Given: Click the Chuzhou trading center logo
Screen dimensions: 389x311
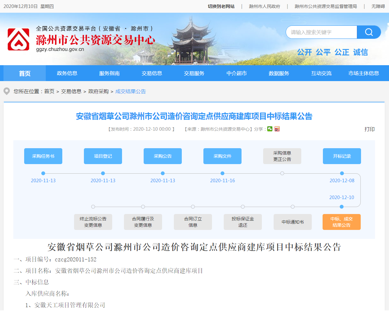Looking at the screenshot, I should click(x=18, y=39).
